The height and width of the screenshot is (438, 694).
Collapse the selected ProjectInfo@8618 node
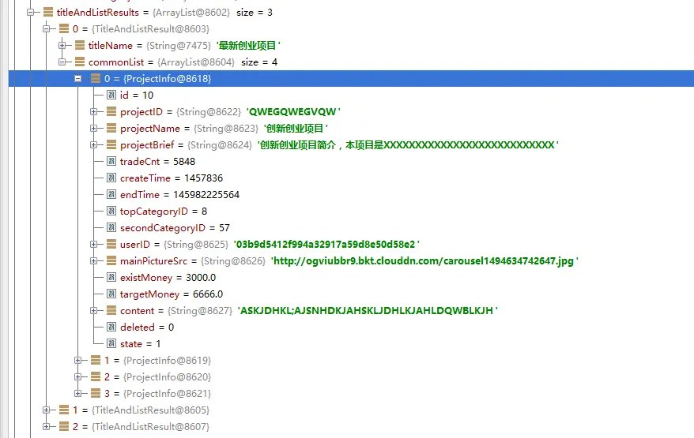pos(78,79)
